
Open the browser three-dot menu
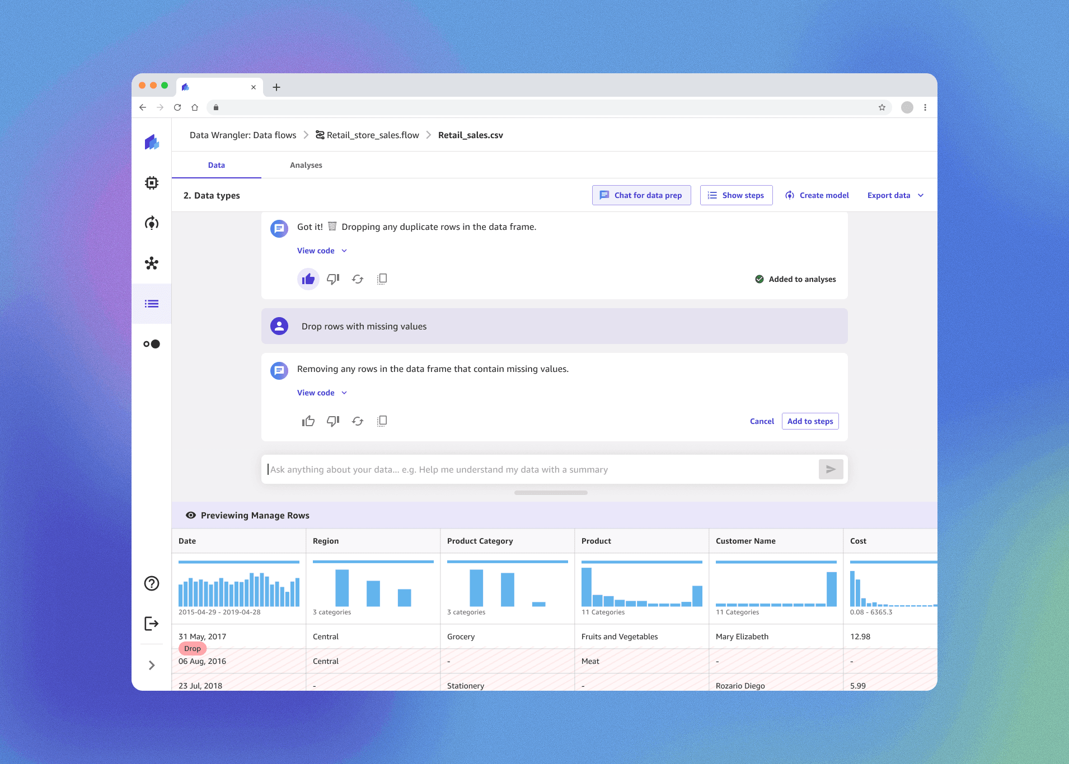click(x=925, y=107)
